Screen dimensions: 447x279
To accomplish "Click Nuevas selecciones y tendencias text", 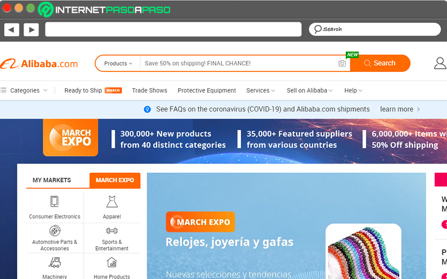I will (229, 275).
